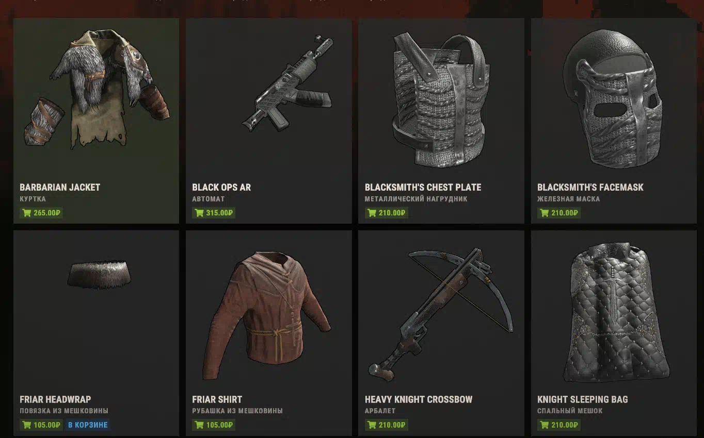
Task: Click the 'В корзине' in-cart badge
Action: (x=88, y=425)
